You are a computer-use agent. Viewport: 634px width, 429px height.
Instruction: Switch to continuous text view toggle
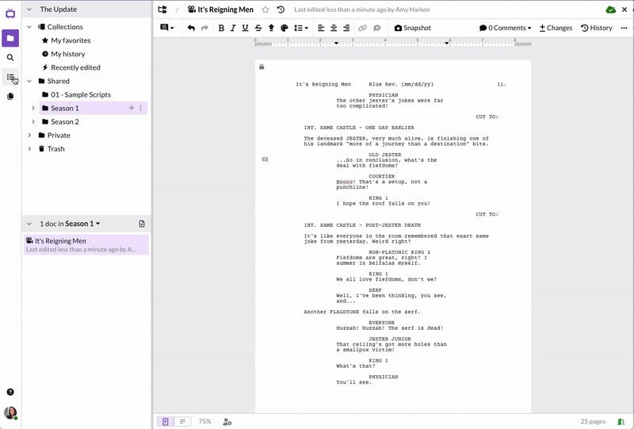pyautogui.click(x=183, y=422)
